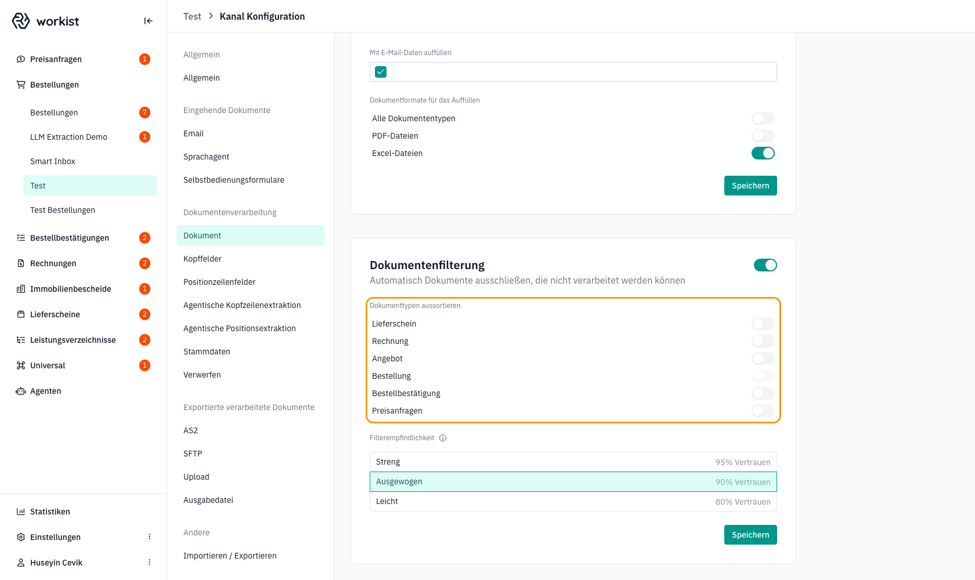
Task: Click the Preisanfragen chat icon
Action: [21, 59]
